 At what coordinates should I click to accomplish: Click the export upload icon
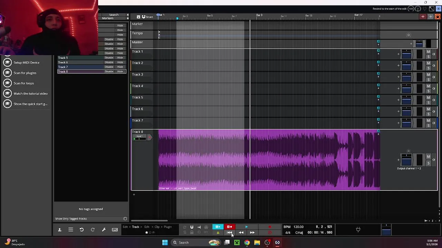[59, 230]
